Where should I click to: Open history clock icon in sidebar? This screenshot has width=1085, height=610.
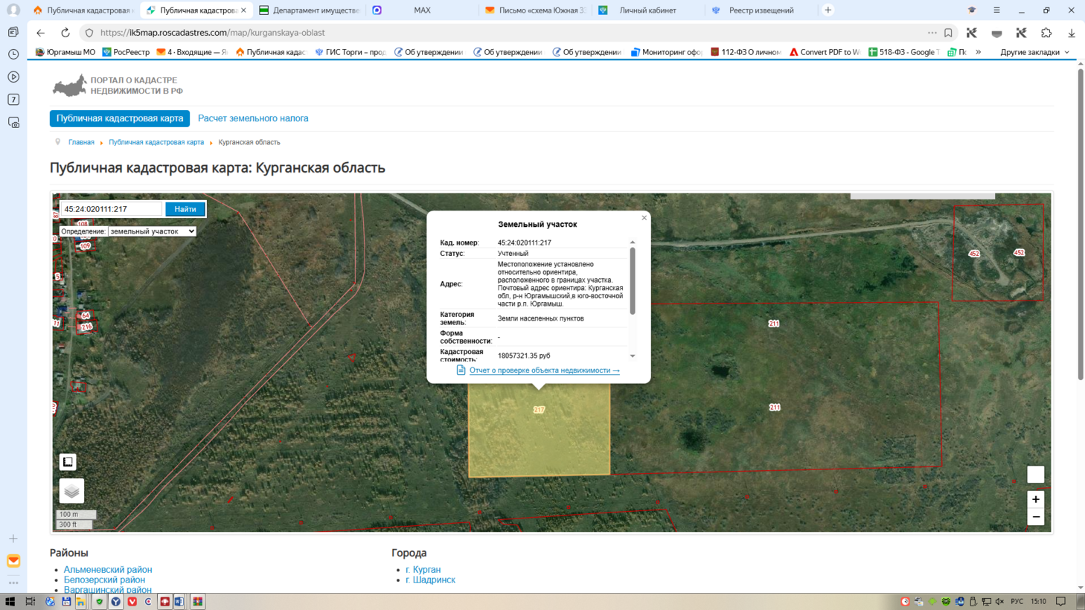click(13, 54)
